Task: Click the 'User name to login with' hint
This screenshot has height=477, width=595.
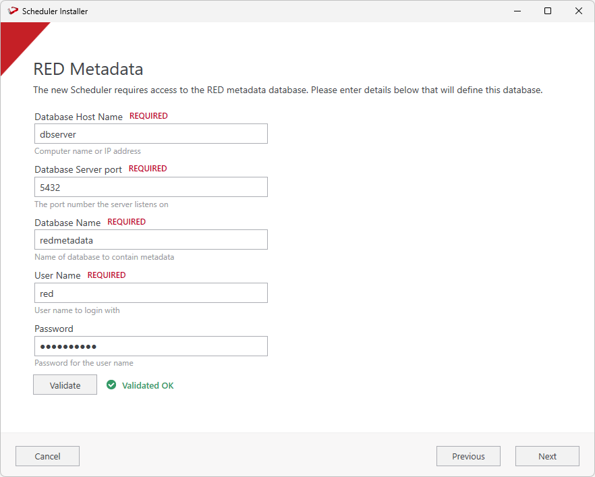Action: coord(77,310)
